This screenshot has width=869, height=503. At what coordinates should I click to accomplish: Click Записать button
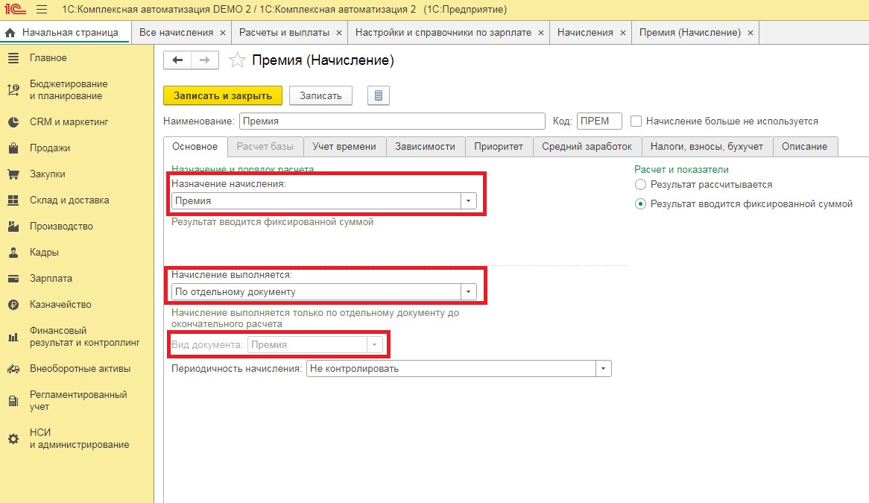[321, 95]
